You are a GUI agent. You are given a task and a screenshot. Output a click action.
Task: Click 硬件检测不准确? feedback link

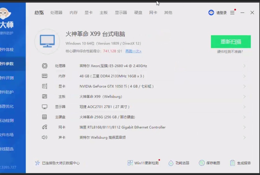point(230,52)
